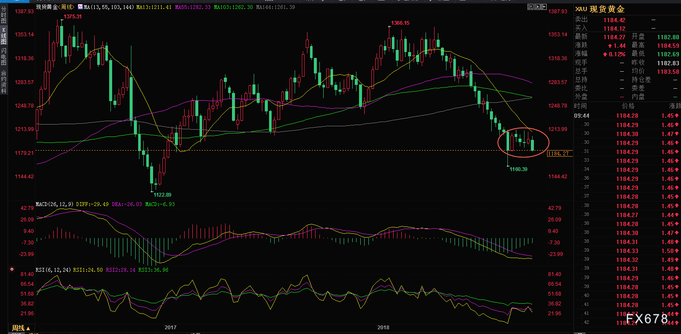
Task: Click the red sun marker icon beside RSI panel
Action: [x=12, y=269]
